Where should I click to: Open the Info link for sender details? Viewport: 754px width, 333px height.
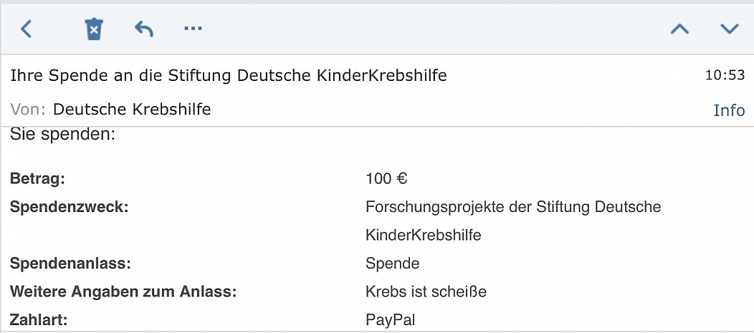pos(729,110)
